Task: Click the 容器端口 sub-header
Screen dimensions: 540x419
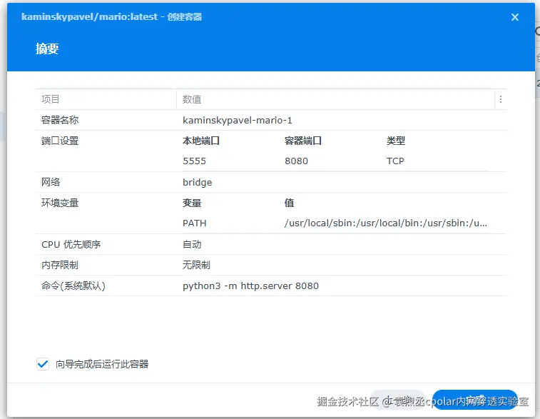Action: 303,141
